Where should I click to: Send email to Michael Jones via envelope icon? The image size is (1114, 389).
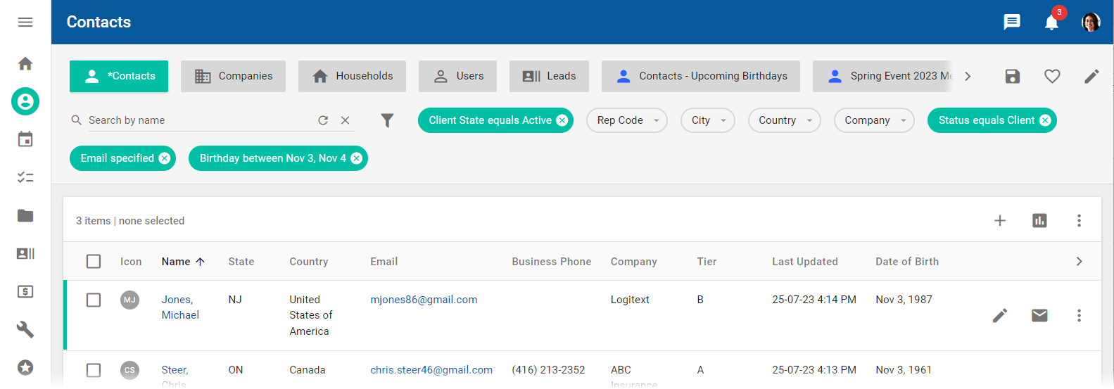point(1039,315)
